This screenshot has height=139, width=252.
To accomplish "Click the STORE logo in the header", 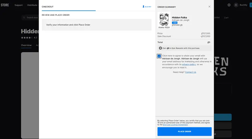I will 4,5.
